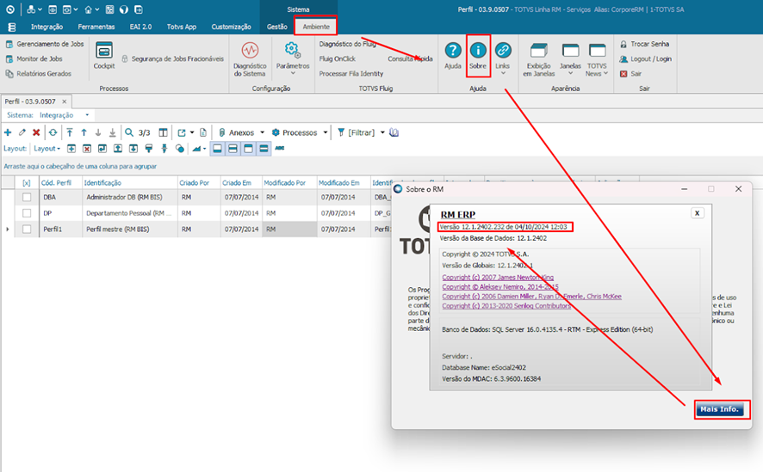Open the Processos dropdown arrow
The image size is (763, 472).
tap(326, 132)
